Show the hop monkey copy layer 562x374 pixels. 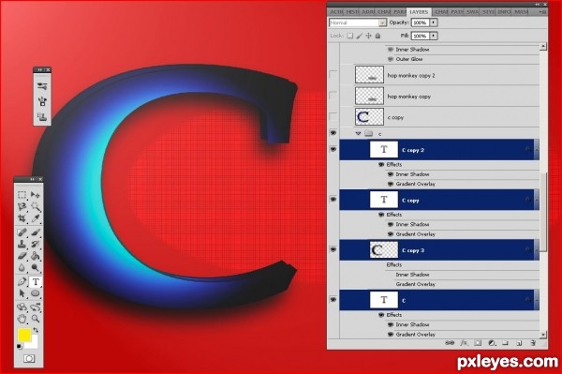tap(333, 96)
